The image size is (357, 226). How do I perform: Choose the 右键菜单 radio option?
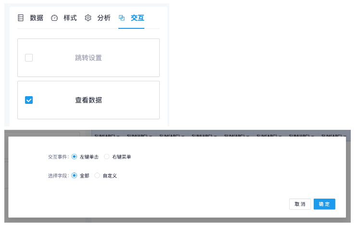click(x=107, y=157)
